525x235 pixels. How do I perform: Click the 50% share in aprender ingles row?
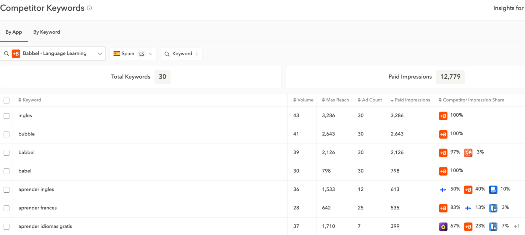[x=455, y=189]
